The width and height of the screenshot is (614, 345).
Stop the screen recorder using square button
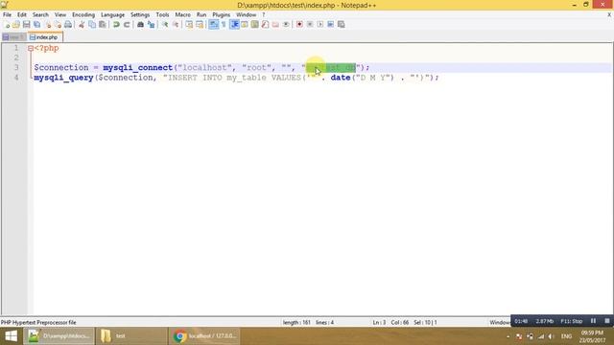pos(607,321)
